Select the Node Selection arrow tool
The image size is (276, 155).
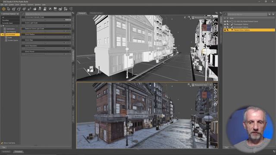point(9,9)
